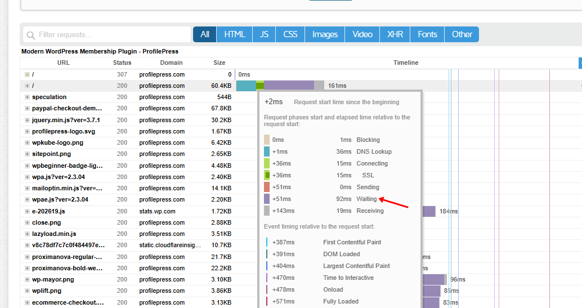This screenshot has width=582, height=308.
Task: Click the static.cloudflareinsig... domain cell
Action: pyautogui.click(x=170, y=245)
